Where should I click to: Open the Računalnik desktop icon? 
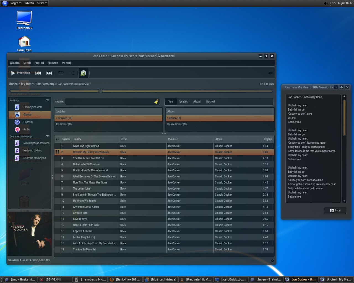[x=24, y=20]
